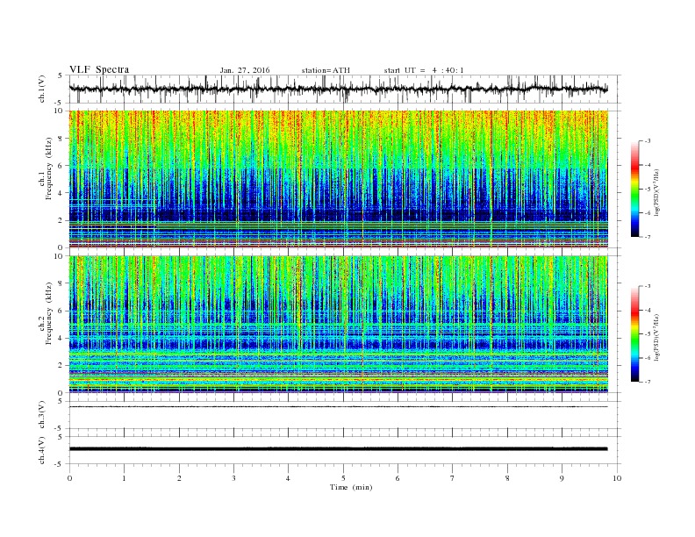Click the time axis tick label "3"
The image size is (695, 537).
233,478
